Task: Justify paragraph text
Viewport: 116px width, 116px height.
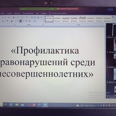Action: coord(26,21)
